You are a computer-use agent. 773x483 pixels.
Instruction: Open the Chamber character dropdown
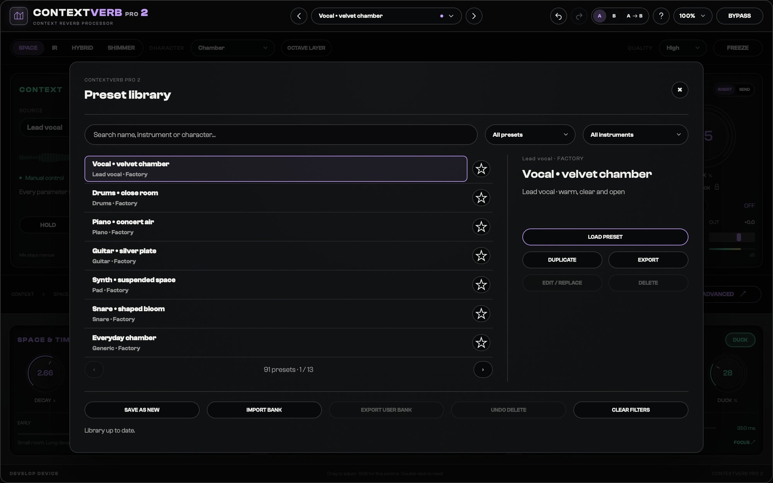(233, 48)
